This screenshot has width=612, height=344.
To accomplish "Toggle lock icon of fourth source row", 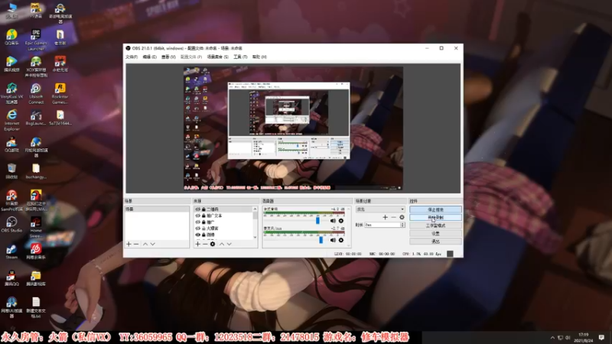I will tap(203, 228).
